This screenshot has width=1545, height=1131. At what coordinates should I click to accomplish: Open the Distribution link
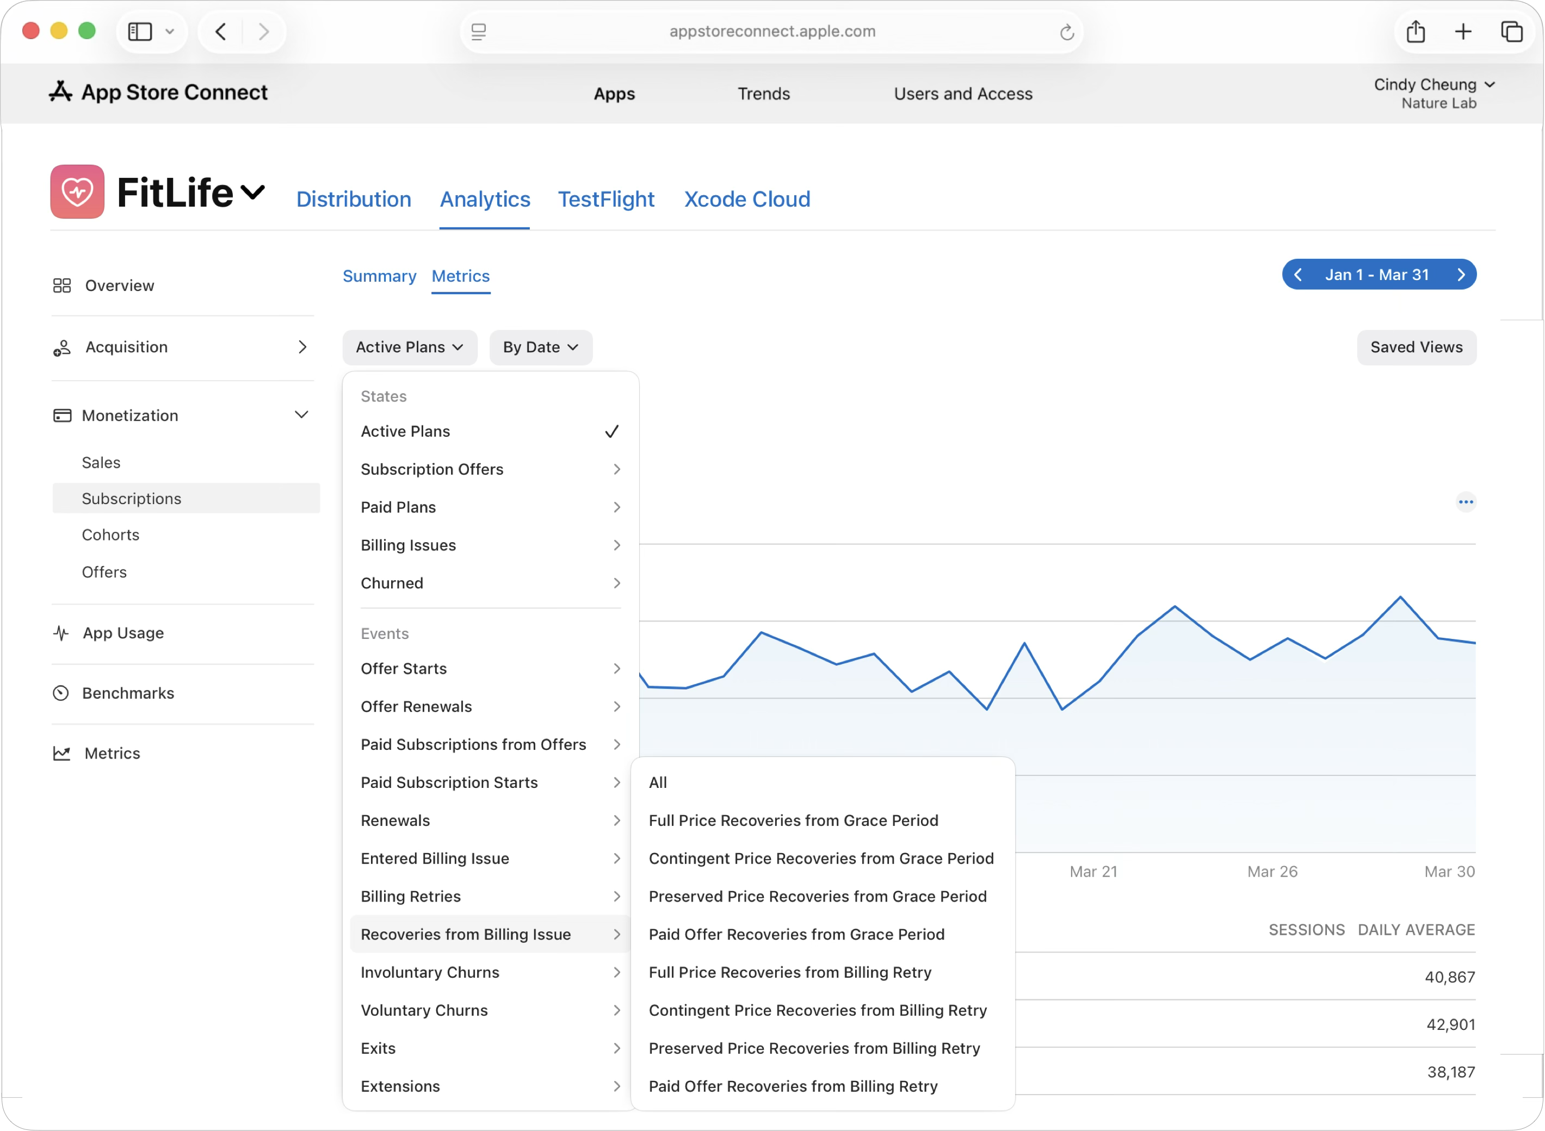click(354, 199)
